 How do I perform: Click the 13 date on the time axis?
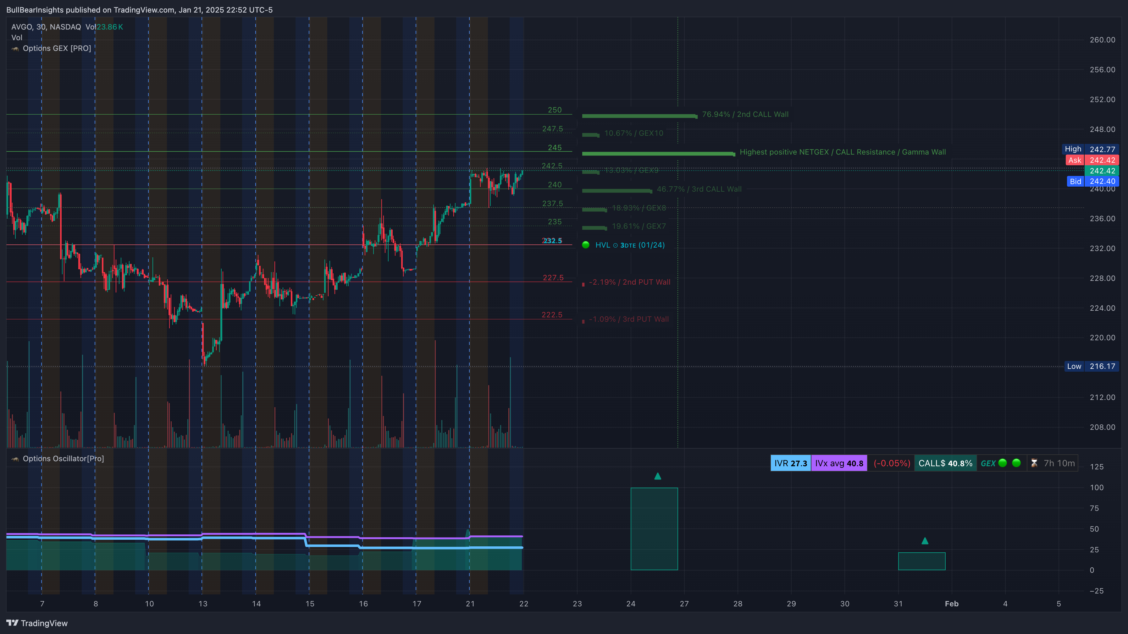(203, 604)
